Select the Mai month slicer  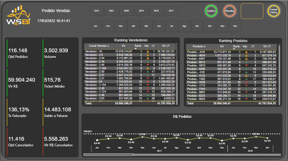point(146,26)
